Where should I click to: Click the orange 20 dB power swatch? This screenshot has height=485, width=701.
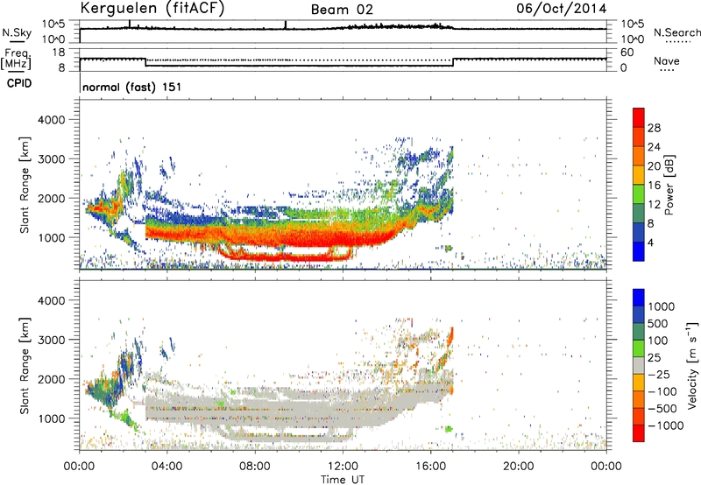pyautogui.click(x=639, y=156)
